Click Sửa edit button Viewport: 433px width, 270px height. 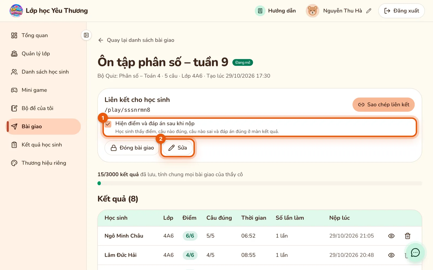178,148
